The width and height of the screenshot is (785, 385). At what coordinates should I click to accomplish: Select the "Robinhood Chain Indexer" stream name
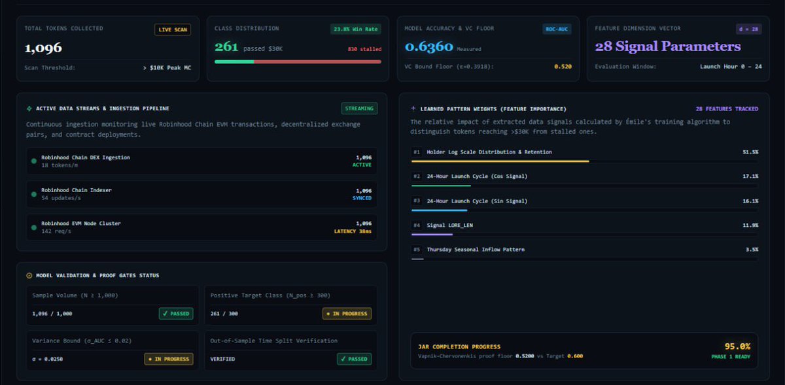click(77, 190)
